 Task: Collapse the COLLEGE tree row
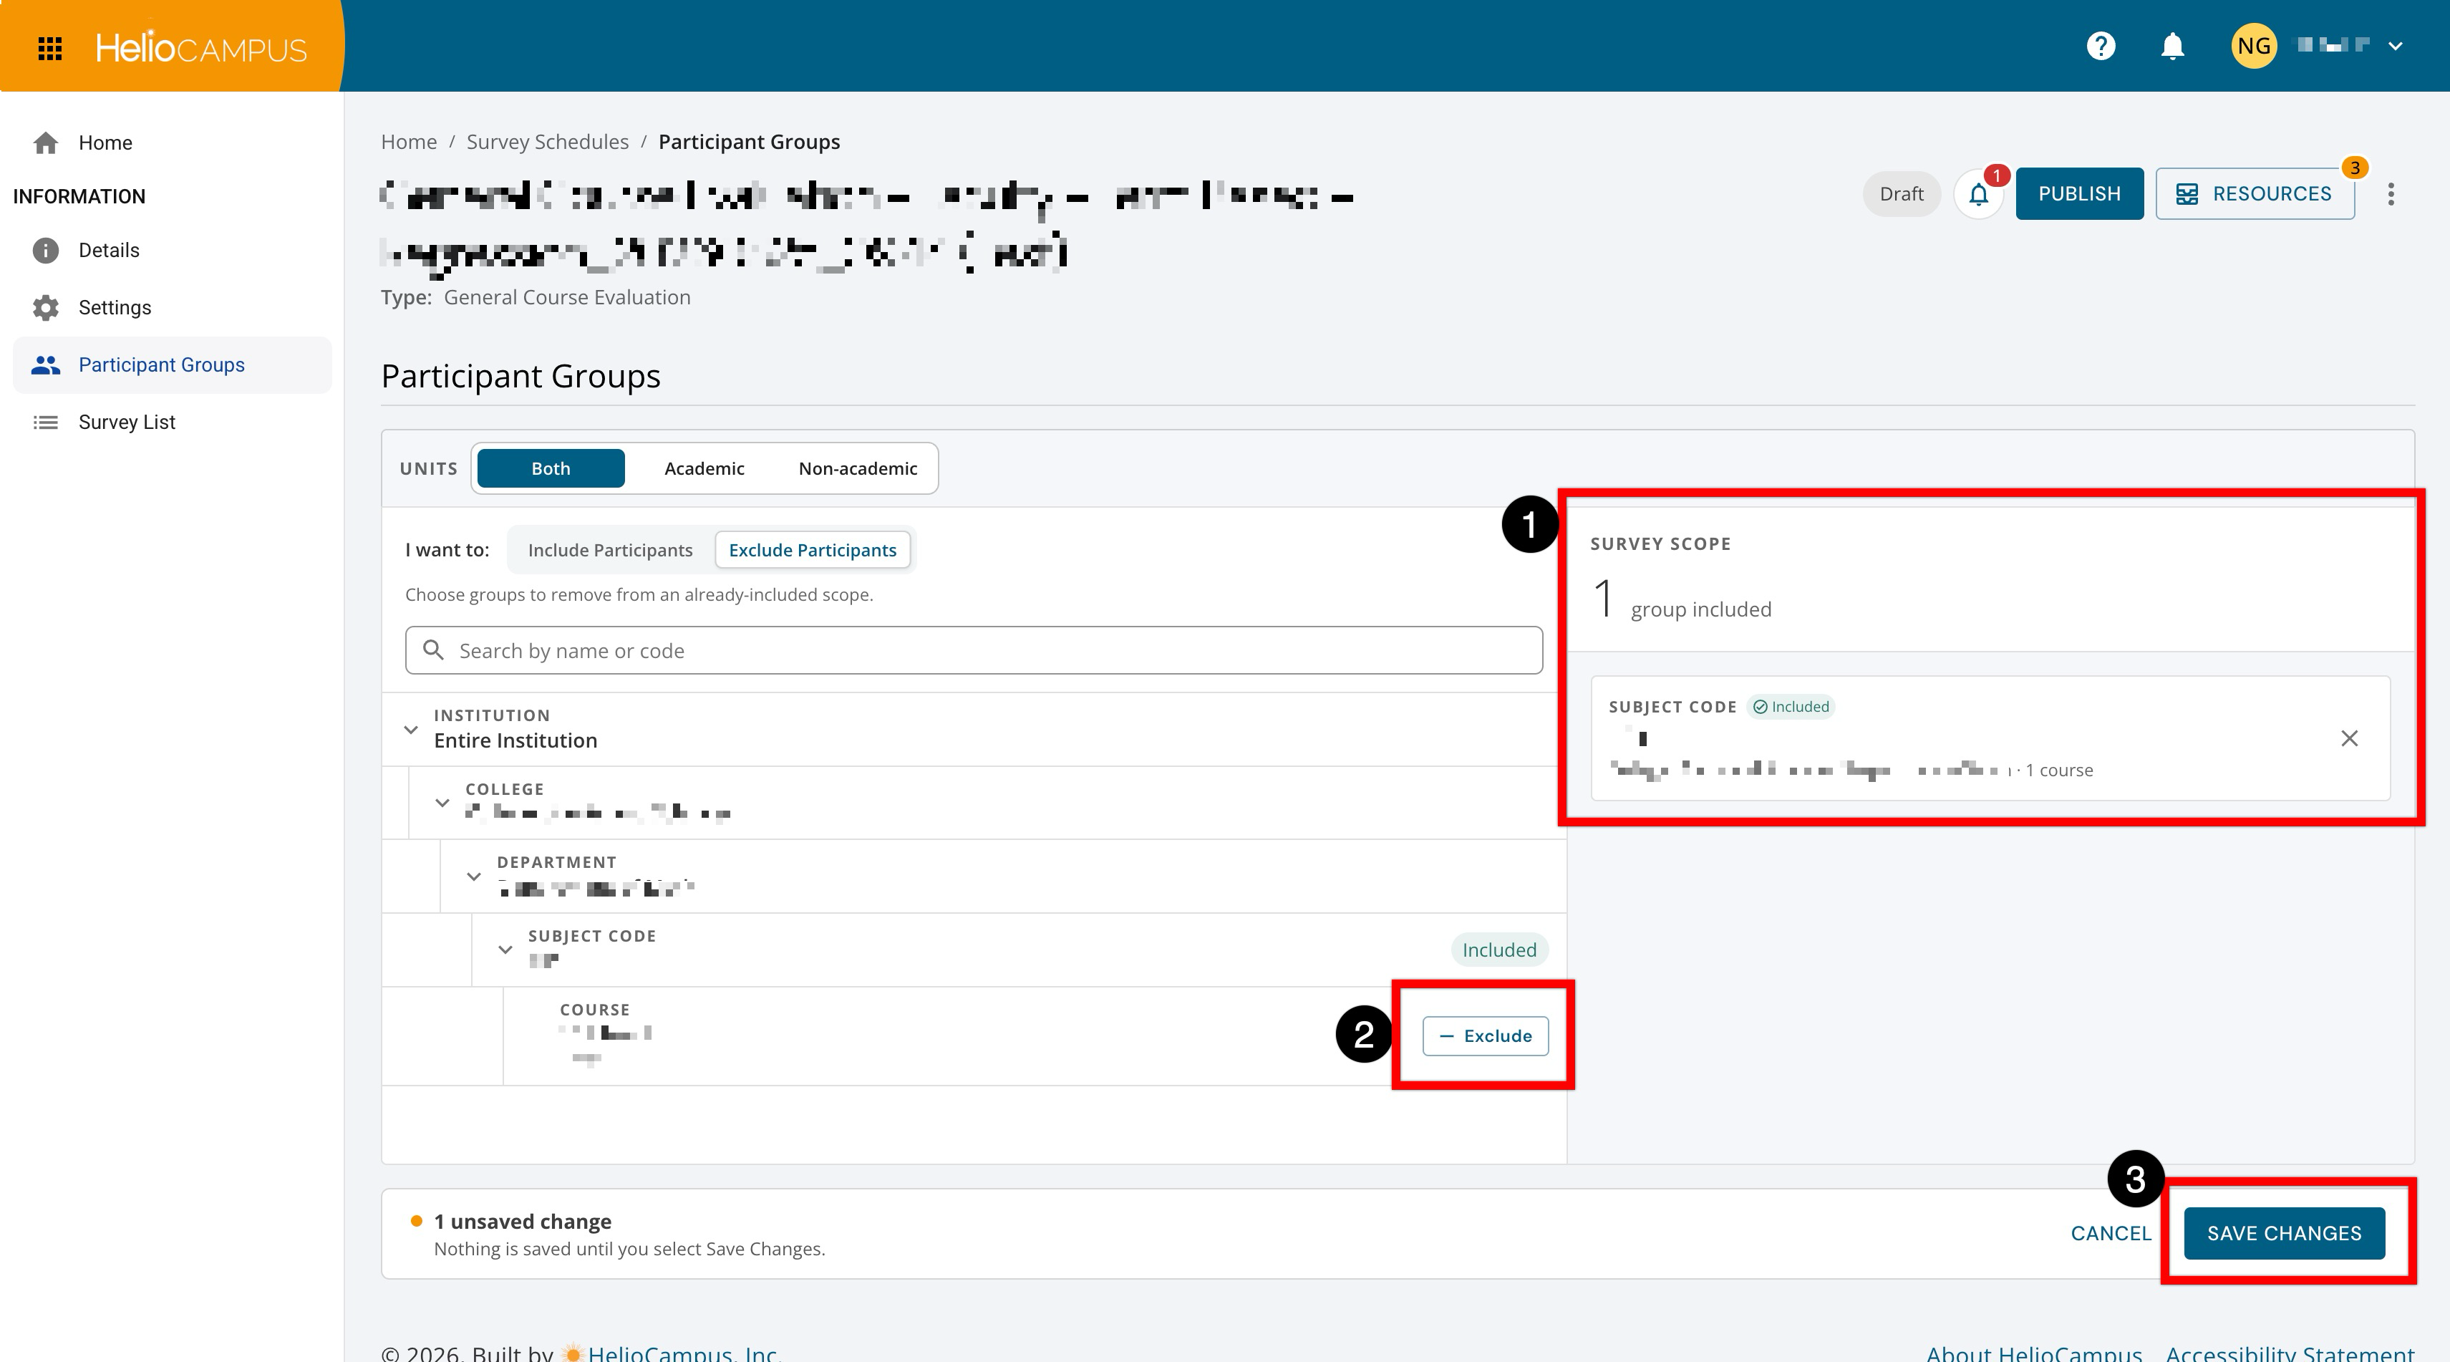tap(442, 803)
